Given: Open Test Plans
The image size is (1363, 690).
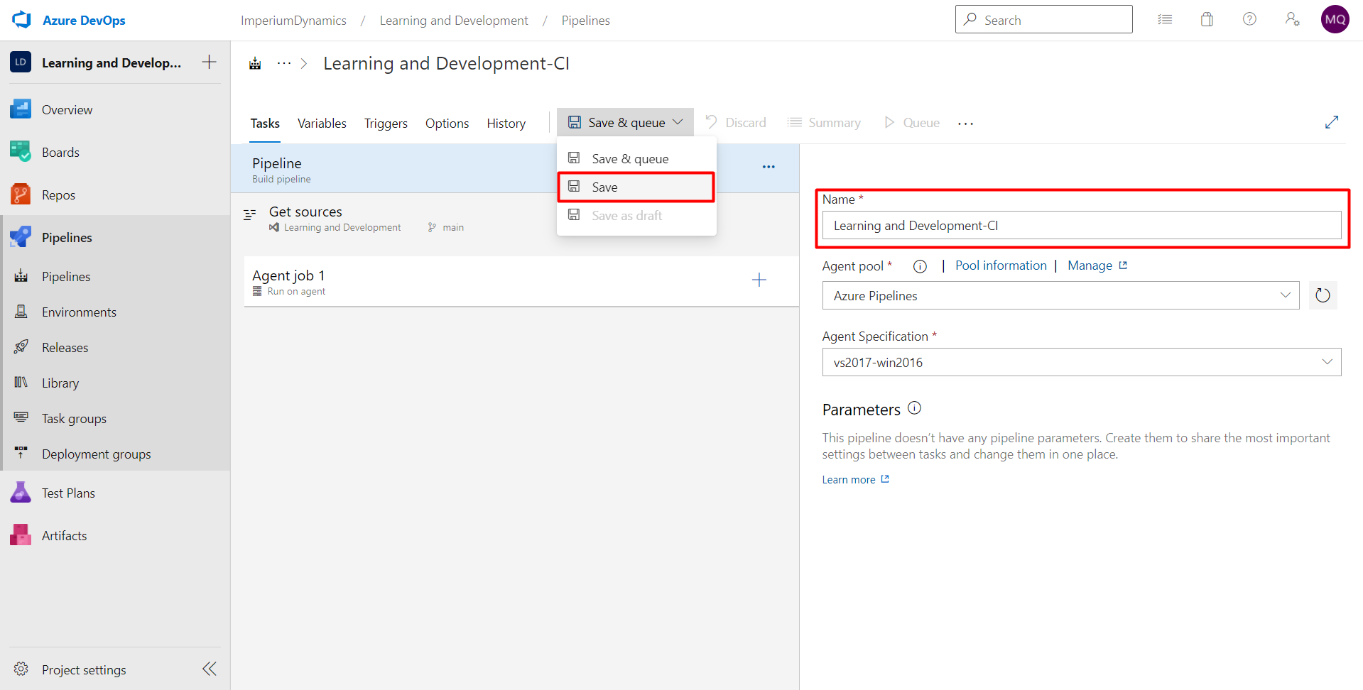Looking at the screenshot, I should tap(67, 492).
